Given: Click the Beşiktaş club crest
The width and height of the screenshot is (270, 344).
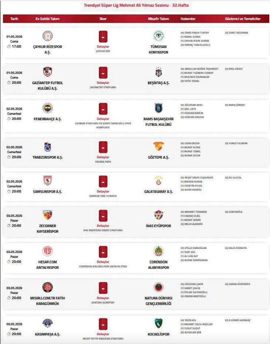Looking at the screenshot, I should click(x=158, y=72).
